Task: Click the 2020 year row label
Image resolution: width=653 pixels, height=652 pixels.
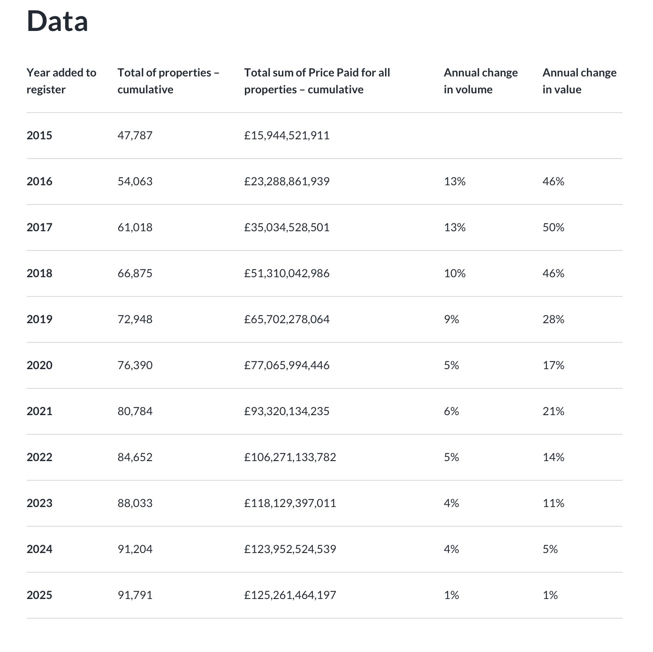Action: click(x=39, y=365)
